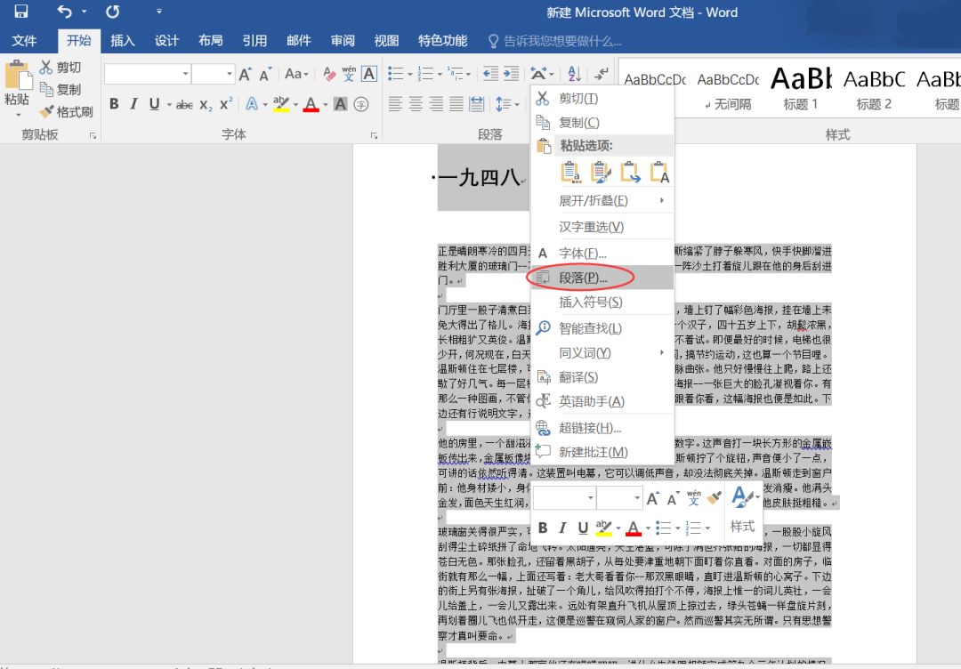Click 汉字重选(V) in the context menu
The image size is (961, 669).
[602, 227]
